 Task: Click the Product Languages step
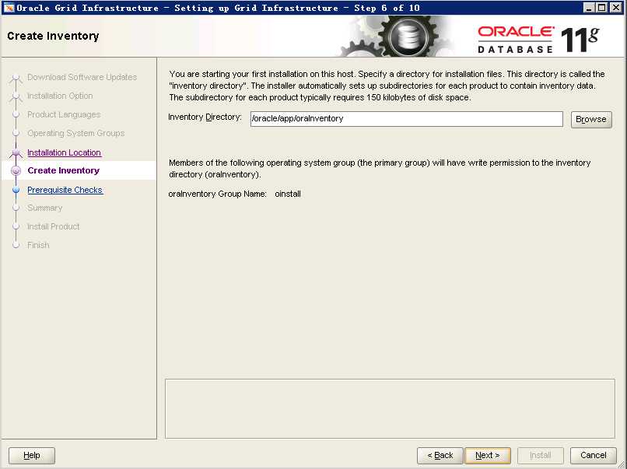pos(64,114)
